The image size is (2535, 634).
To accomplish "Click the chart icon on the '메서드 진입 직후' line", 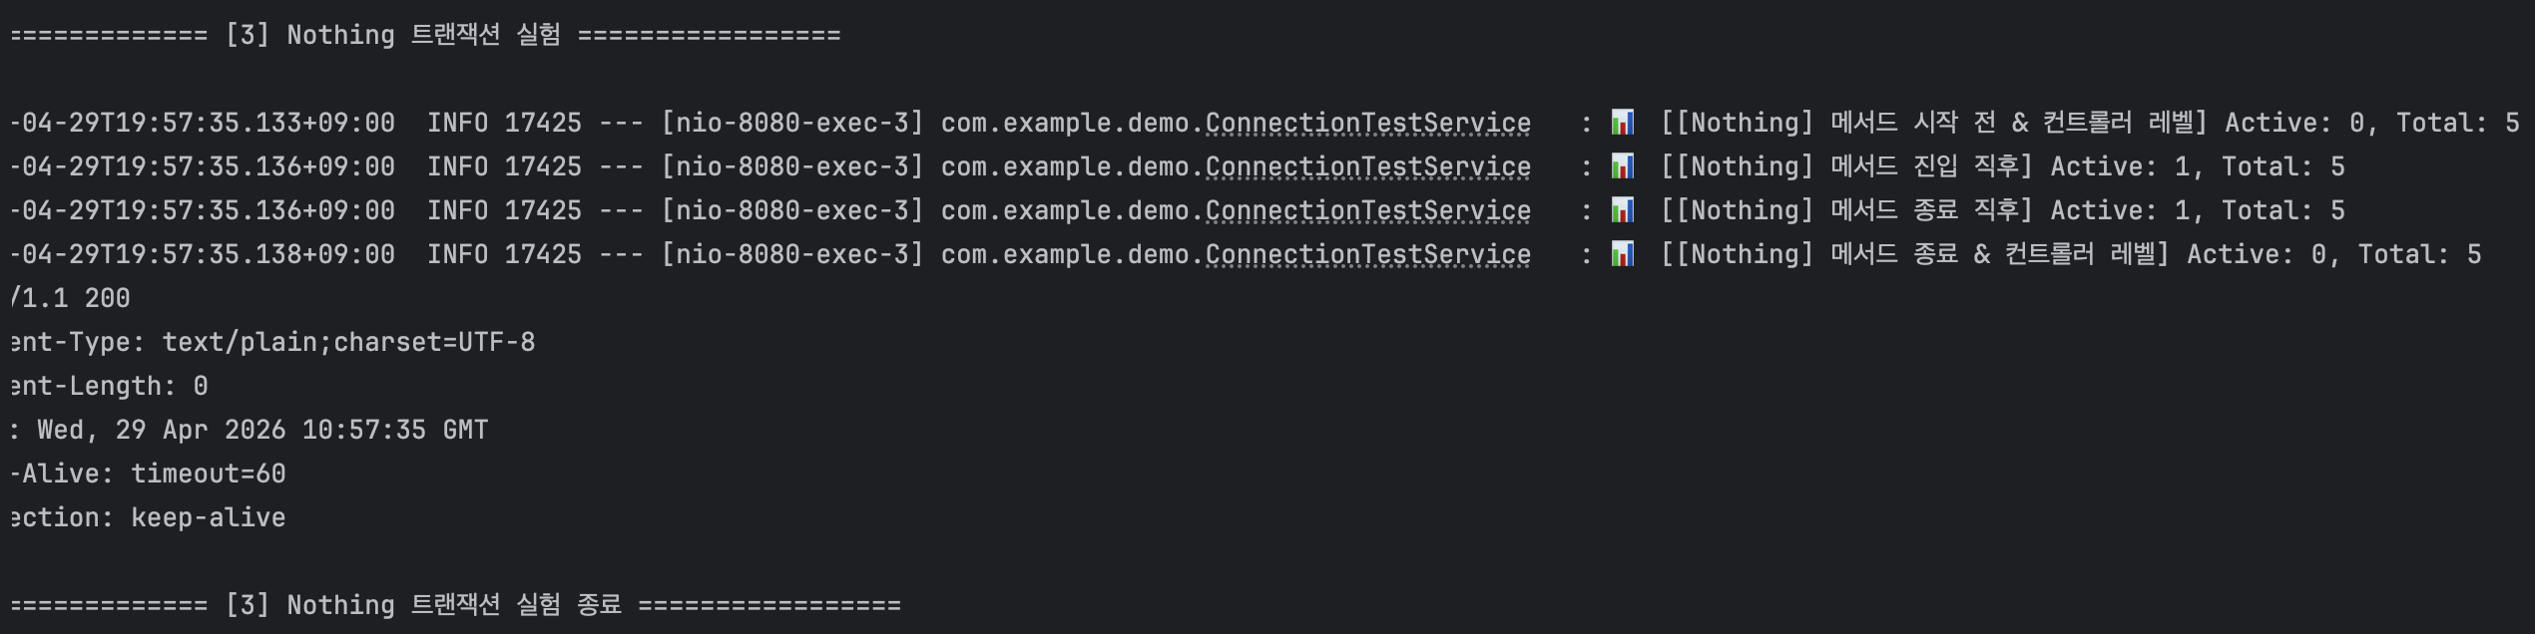I will (1623, 166).
